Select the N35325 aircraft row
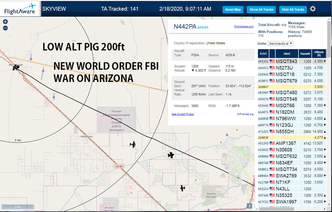This screenshot has width=332, height=212. pyautogui.click(x=292, y=195)
